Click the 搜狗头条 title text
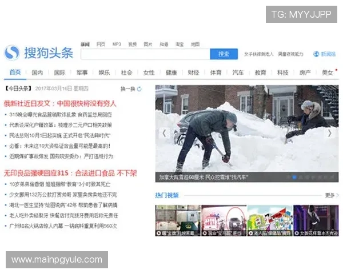Image resolution: width=343 pixels, height=274 pixels. point(49,53)
